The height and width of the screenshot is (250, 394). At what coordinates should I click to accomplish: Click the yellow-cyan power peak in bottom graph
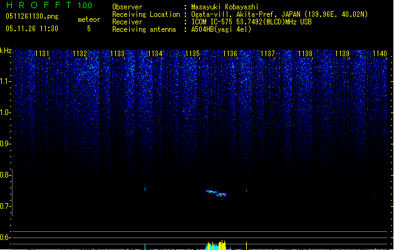coord(216,246)
